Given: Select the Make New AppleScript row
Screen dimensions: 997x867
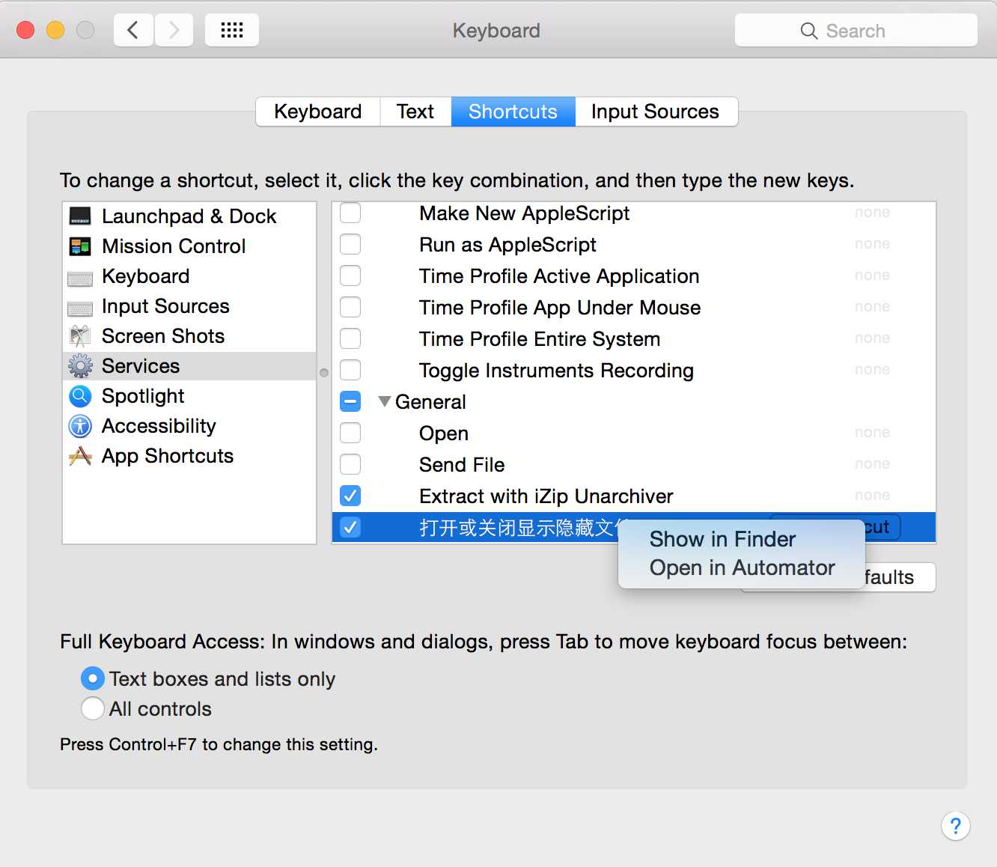Looking at the screenshot, I should click(x=633, y=213).
